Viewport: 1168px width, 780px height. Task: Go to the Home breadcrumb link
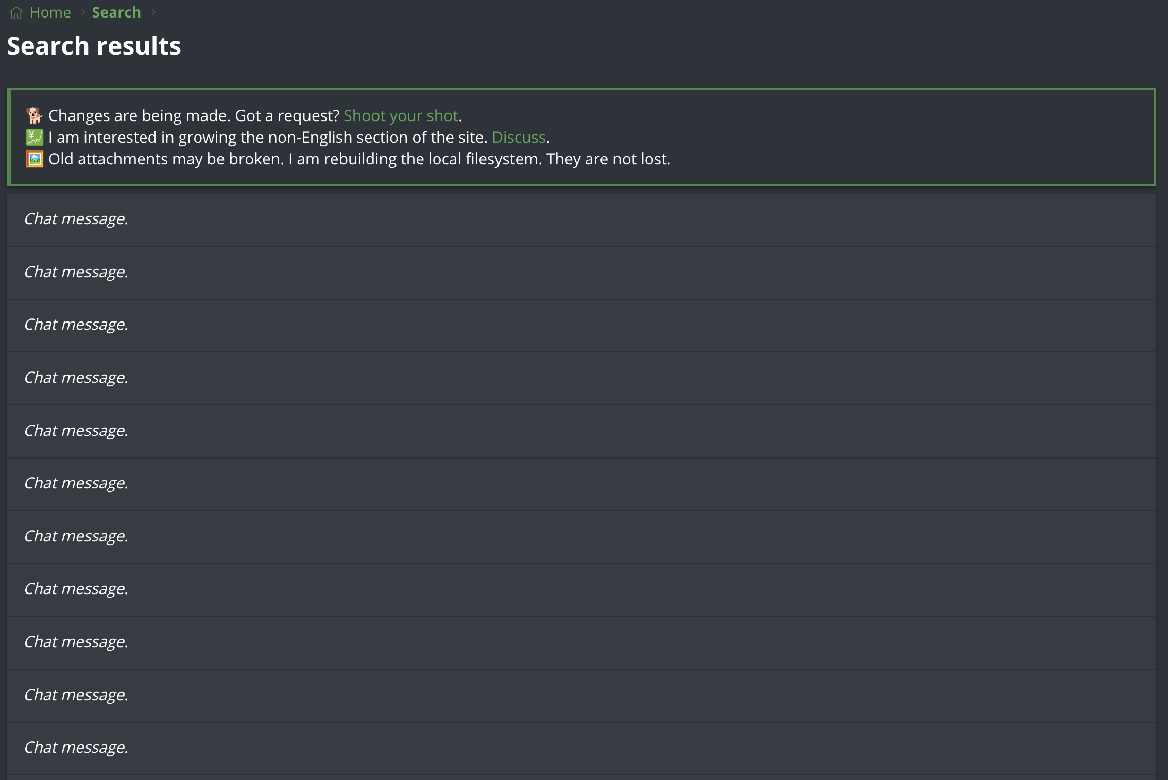coord(50,12)
